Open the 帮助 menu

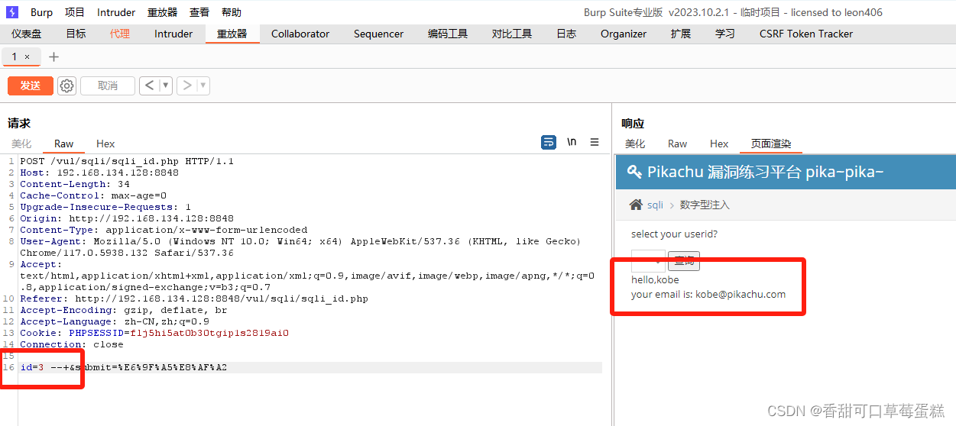[232, 12]
